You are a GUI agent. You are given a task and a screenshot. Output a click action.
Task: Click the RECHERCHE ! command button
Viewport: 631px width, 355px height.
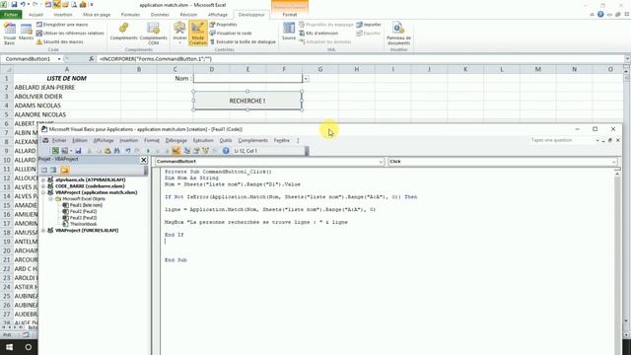click(x=247, y=101)
